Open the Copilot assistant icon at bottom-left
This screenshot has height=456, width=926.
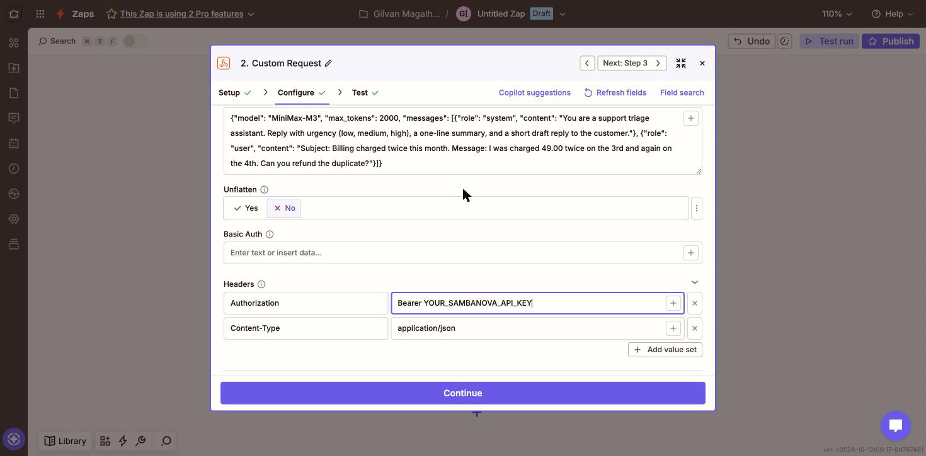coord(14,439)
